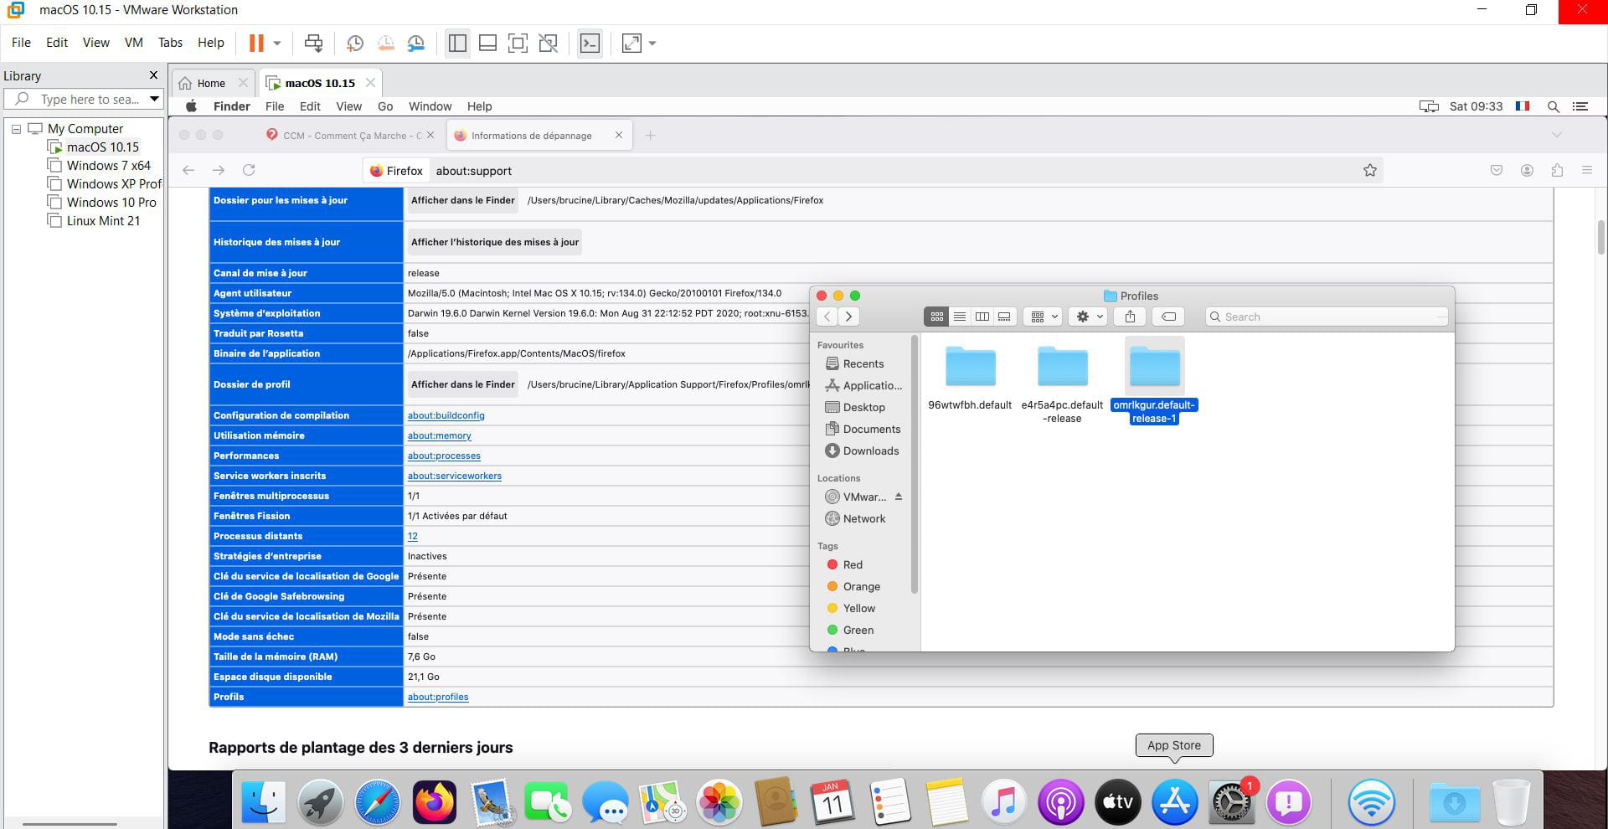Click the Finder share button
The width and height of the screenshot is (1608, 829).
[1130, 317]
